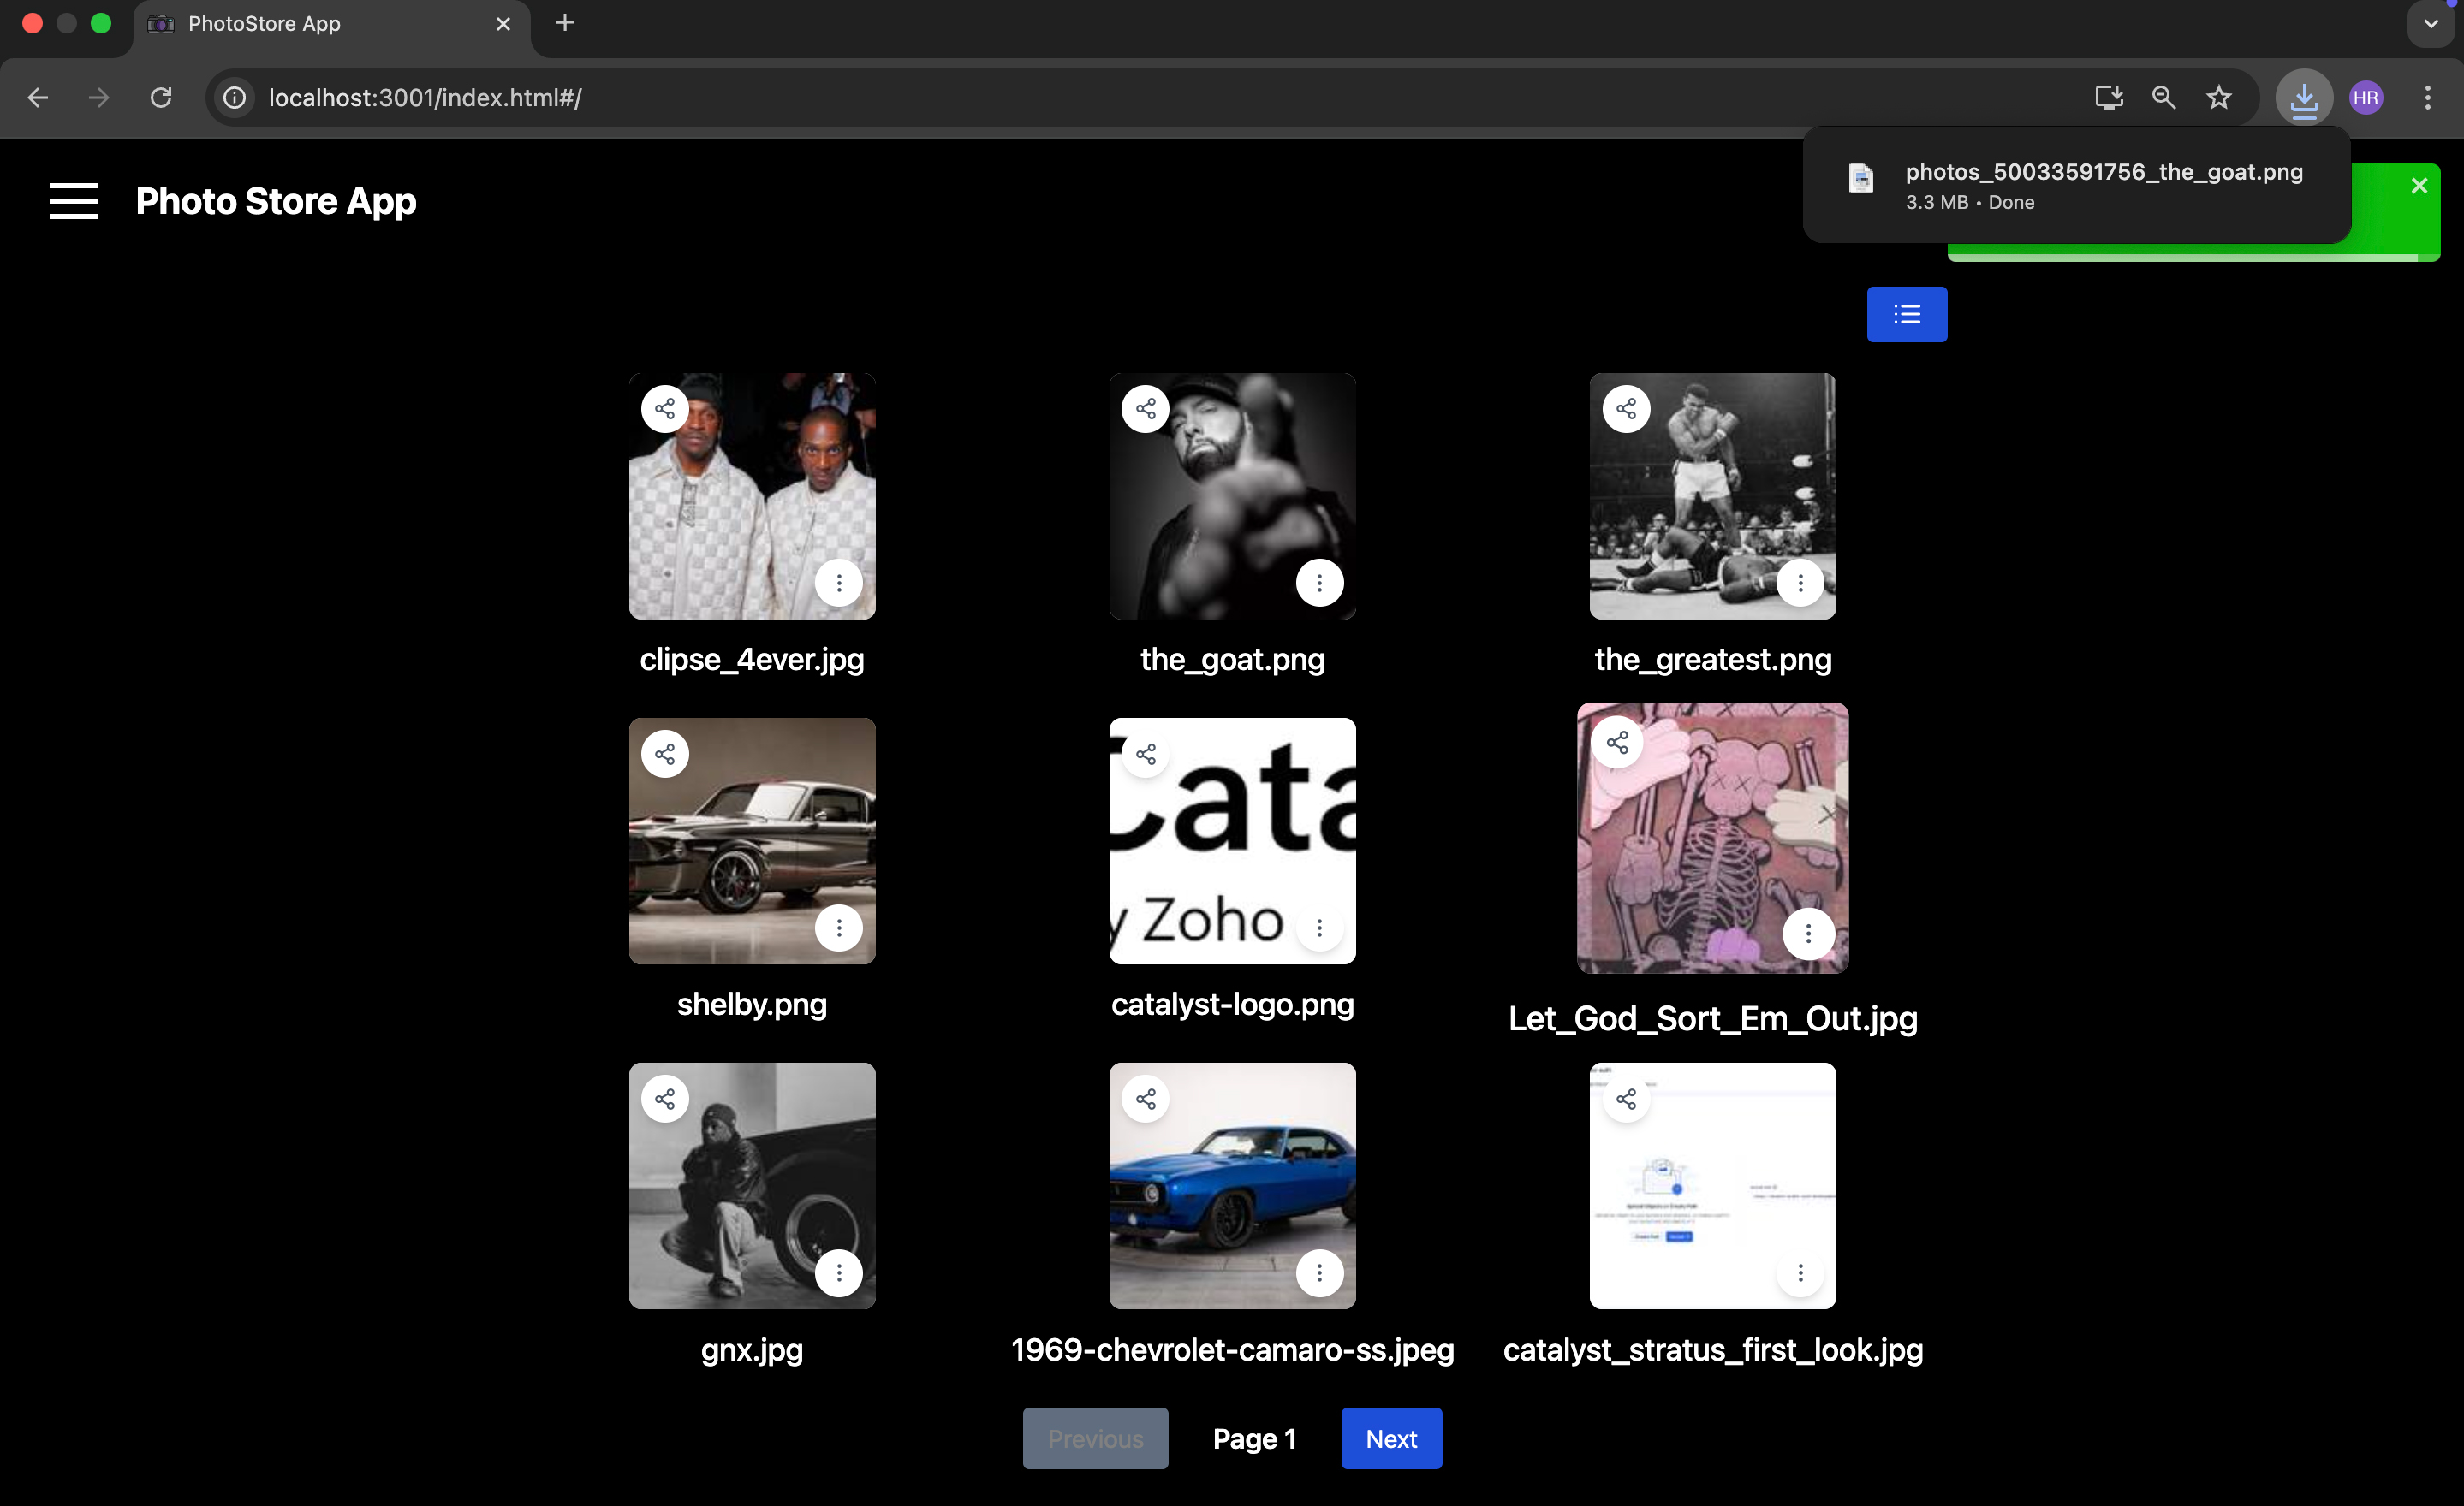Switch to list view layout

(x=1906, y=315)
